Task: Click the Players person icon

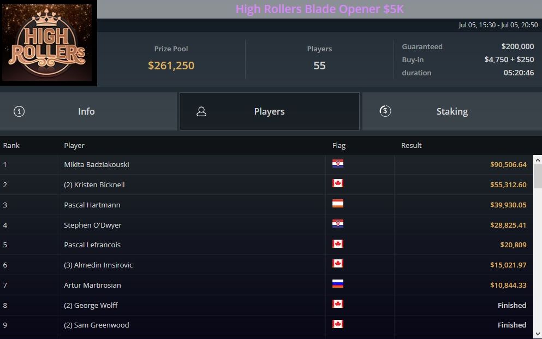Action: click(x=201, y=111)
